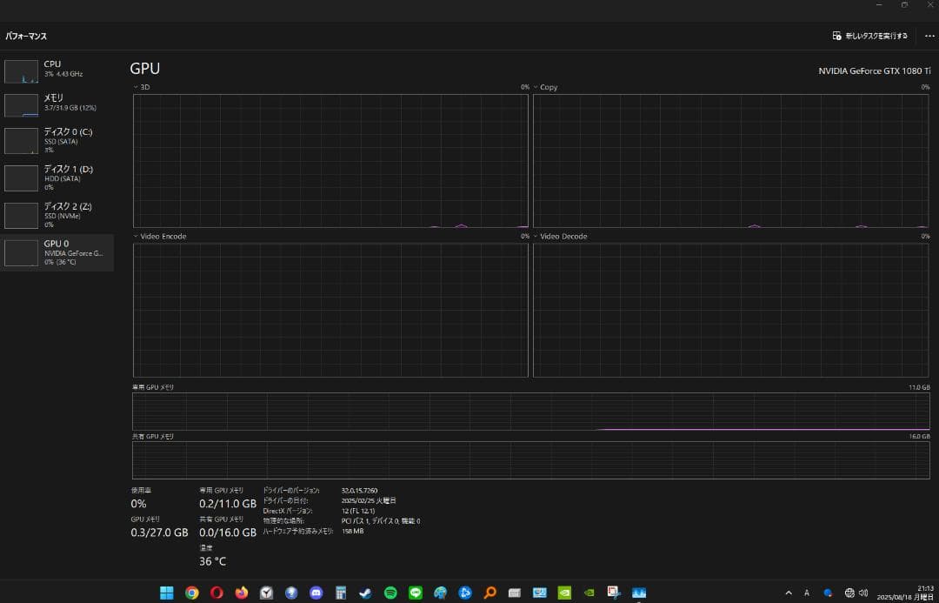Launch Google Chrome from the taskbar

tap(191, 593)
